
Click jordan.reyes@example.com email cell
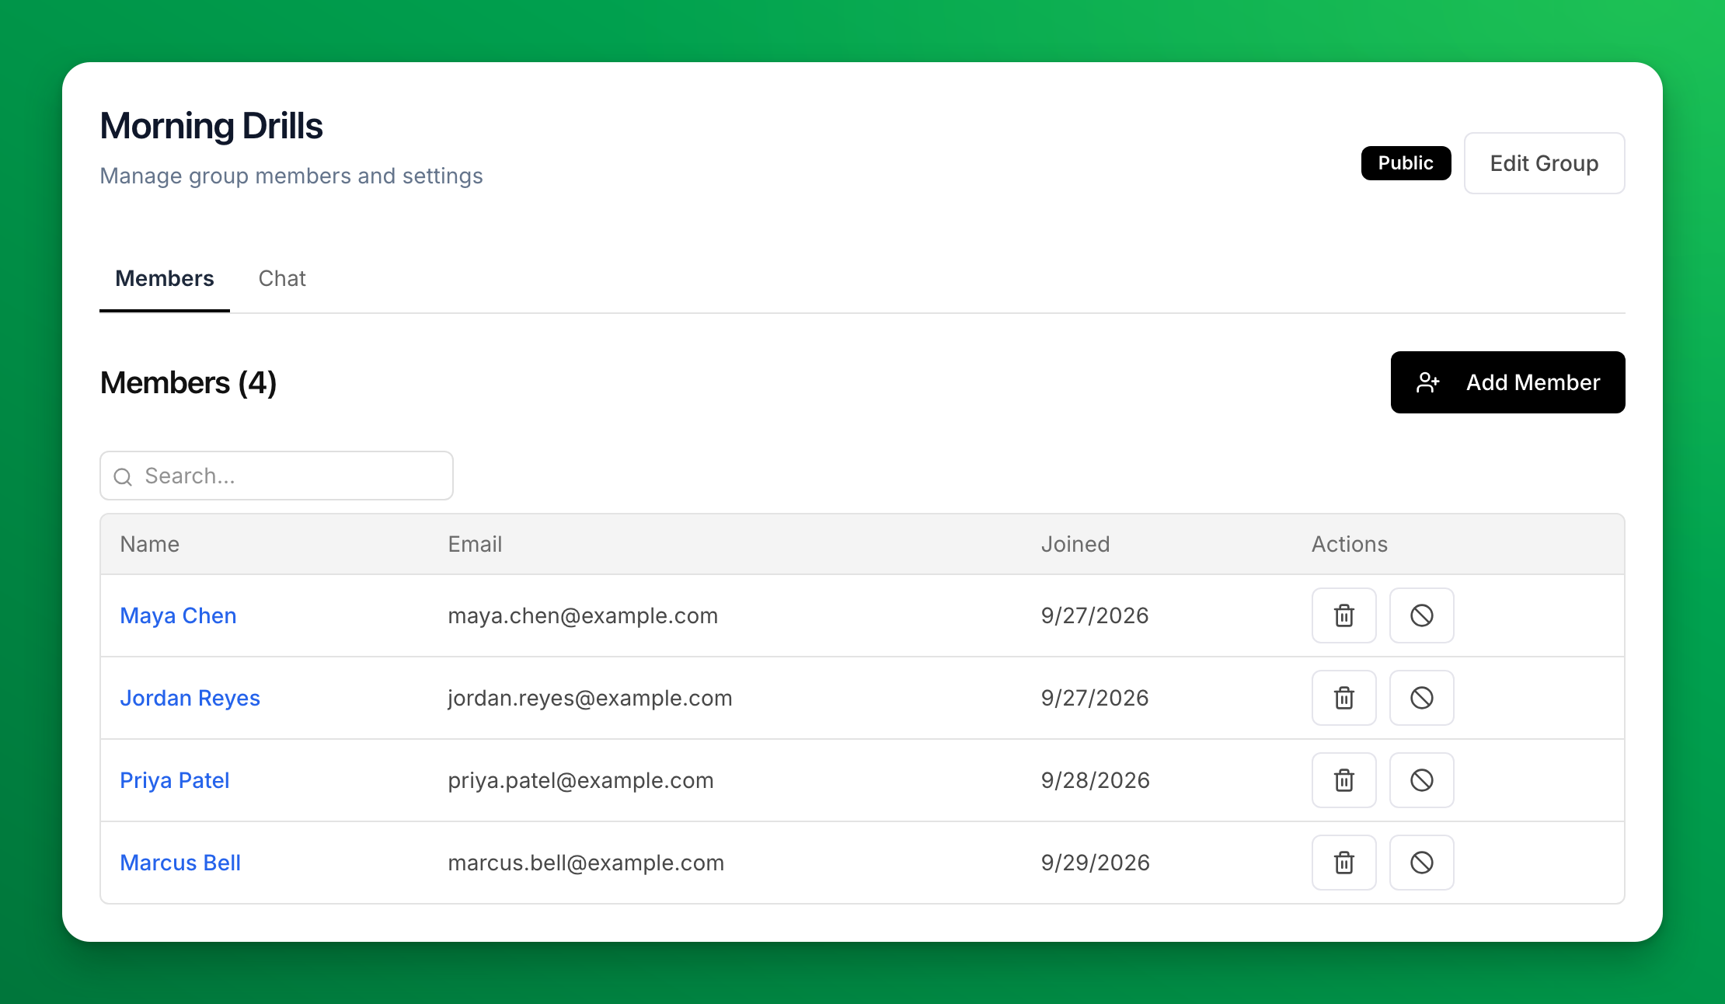590,698
